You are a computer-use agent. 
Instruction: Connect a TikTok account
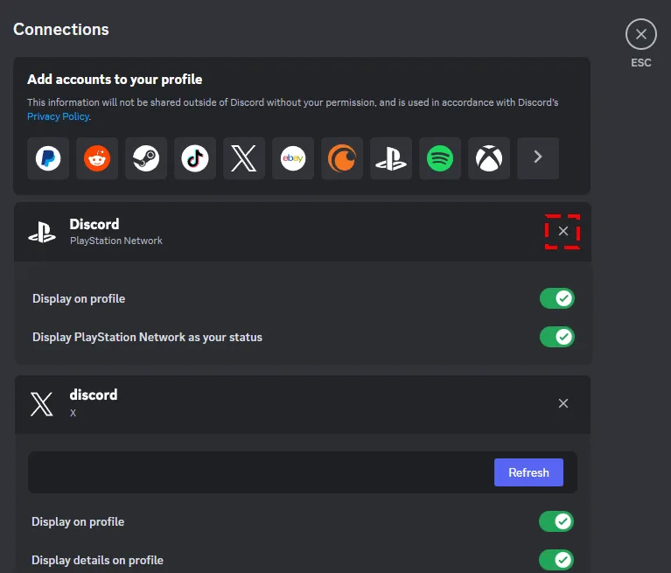[195, 158]
